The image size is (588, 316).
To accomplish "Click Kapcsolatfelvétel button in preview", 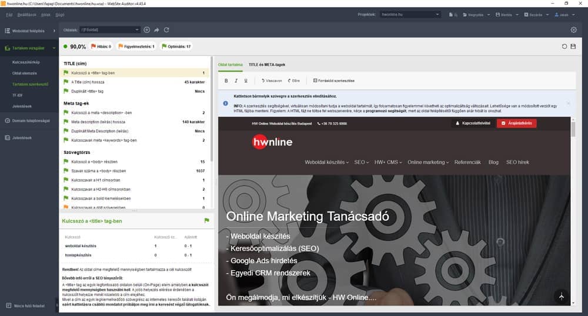I will tap(473, 123).
